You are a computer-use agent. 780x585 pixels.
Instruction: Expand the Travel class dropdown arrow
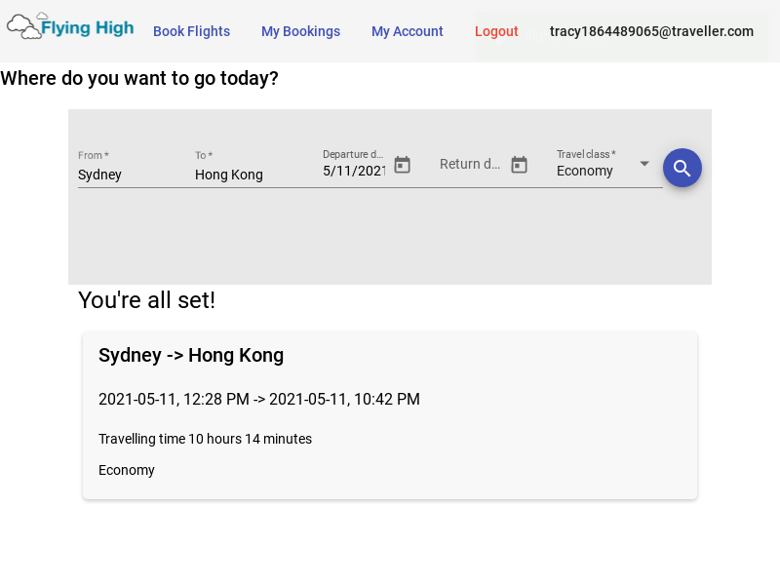[x=644, y=164]
